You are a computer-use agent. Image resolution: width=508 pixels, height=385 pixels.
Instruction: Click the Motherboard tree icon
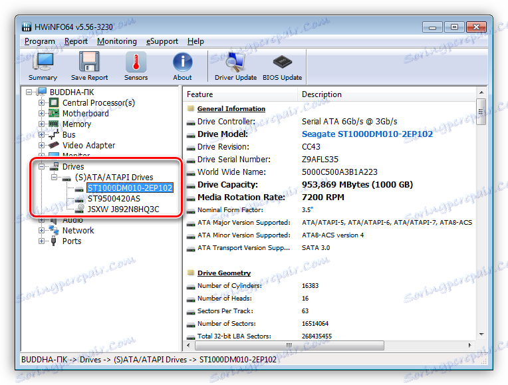point(54,114)
